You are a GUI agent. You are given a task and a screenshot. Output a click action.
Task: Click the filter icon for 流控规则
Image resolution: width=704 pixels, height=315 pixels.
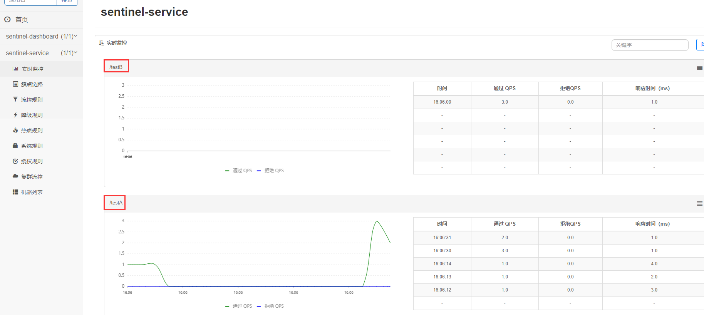tap(15, 99)
